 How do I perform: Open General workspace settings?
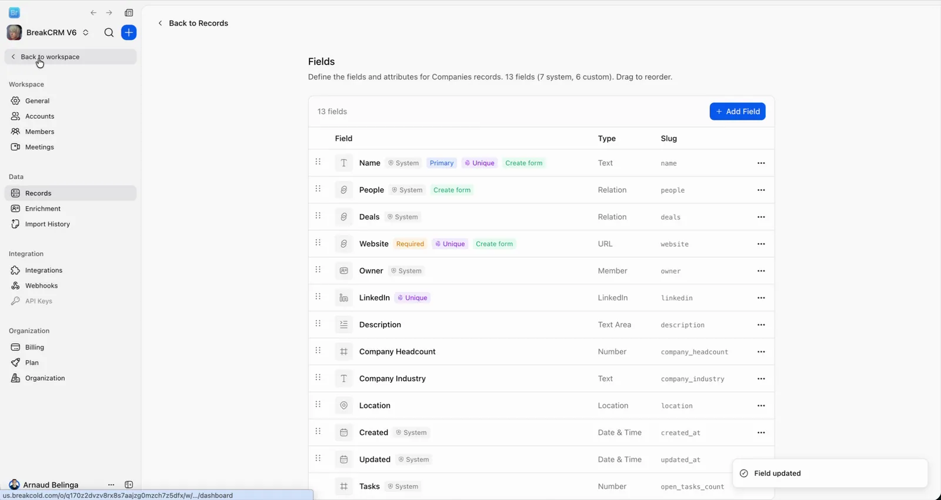pos(71,101)
